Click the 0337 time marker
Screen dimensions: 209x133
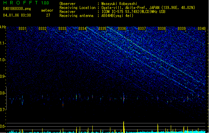coord(142,29)
